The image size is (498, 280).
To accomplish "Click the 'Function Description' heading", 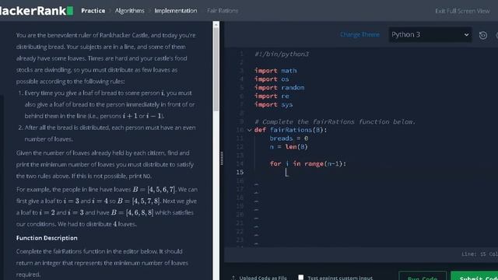I will click(x=47, y=238).
